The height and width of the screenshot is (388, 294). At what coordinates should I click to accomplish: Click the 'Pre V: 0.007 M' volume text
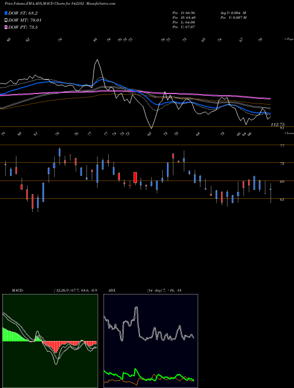pyautogui.click(x=233, y=18)
